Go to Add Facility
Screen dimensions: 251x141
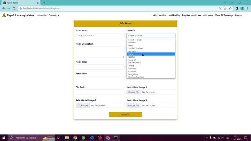click(x=174, y=15)
